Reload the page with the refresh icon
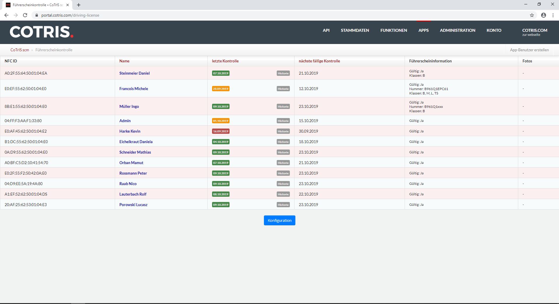Image resolution: width=559 pixels, height=304 pixels. tap(25, 15)
